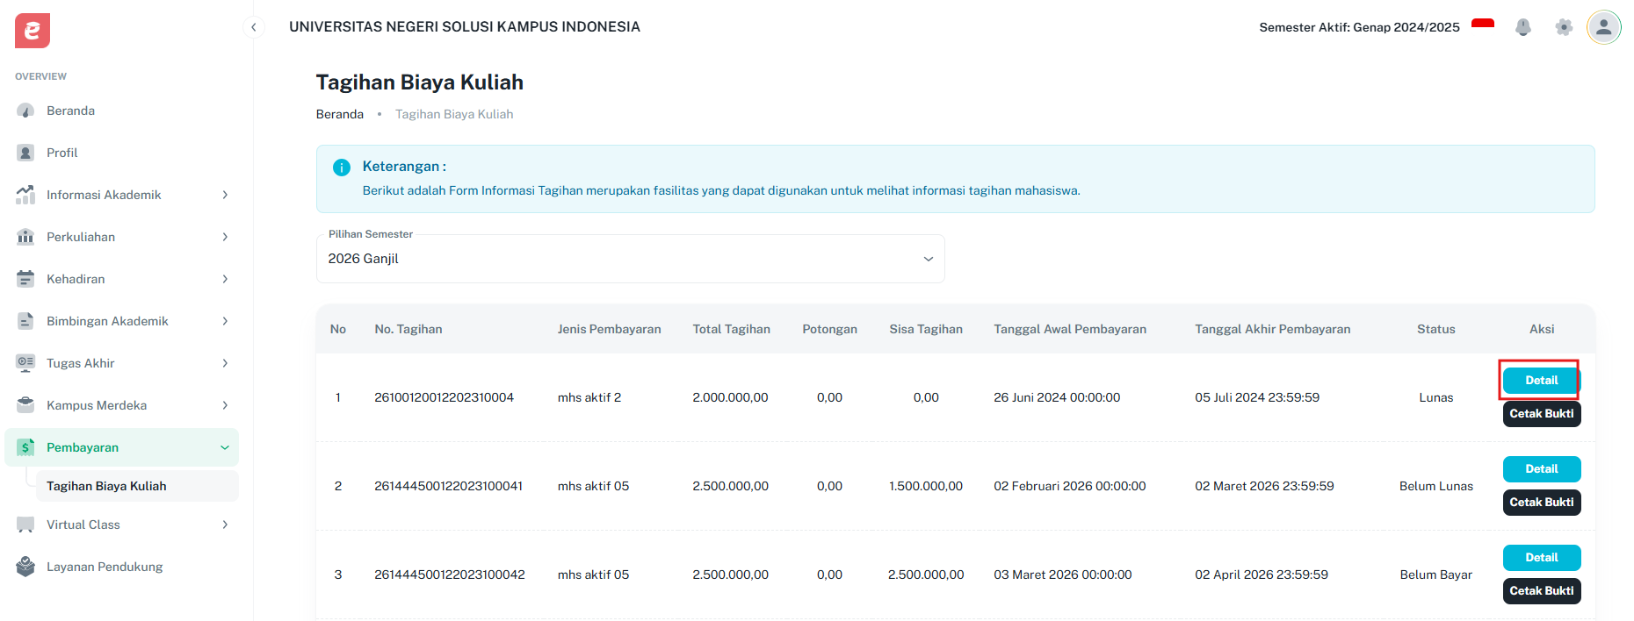Click the '2.000.000,00' total amount cell
This screenshot has height=621, width=1634.
pyautogui.click(x=730, y=397)
